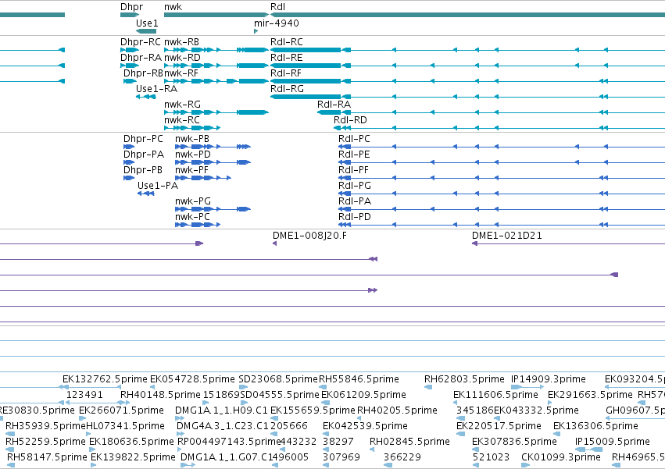Select the Use1-PA protein label
The image size is (665, 469).
(x=158, y=186)
